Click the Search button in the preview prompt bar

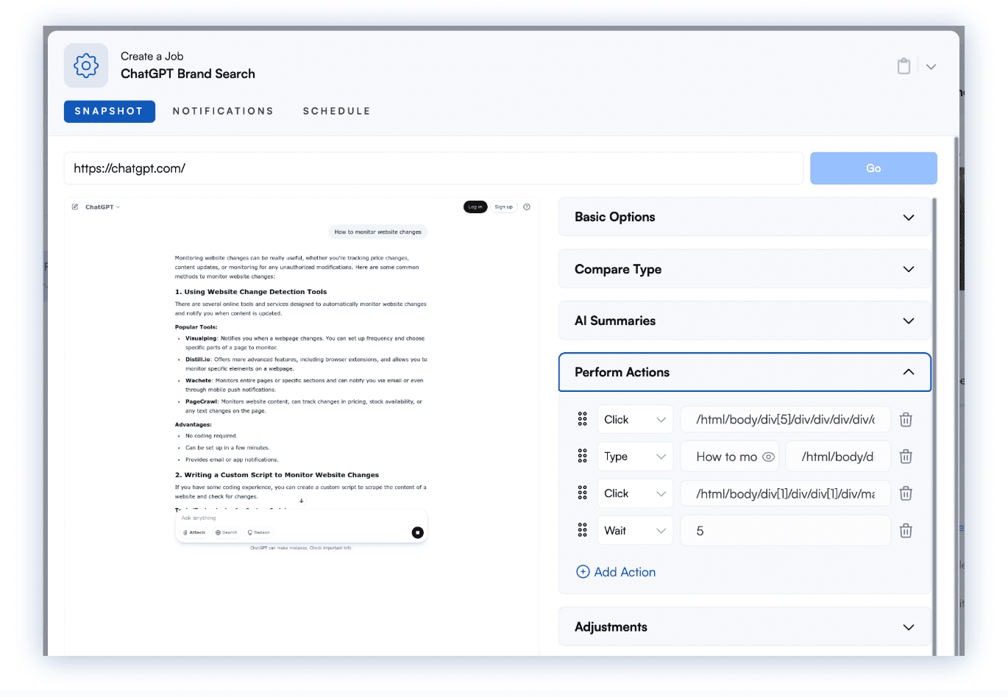[227, 532]
